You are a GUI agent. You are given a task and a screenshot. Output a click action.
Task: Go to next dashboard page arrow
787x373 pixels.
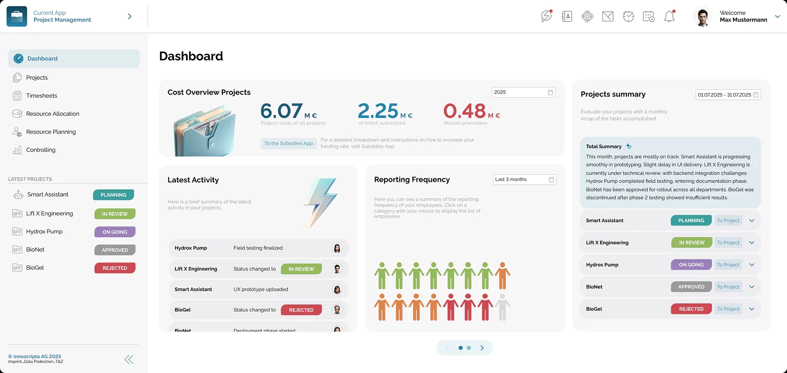pyautogui.click(x=482, y=348)
